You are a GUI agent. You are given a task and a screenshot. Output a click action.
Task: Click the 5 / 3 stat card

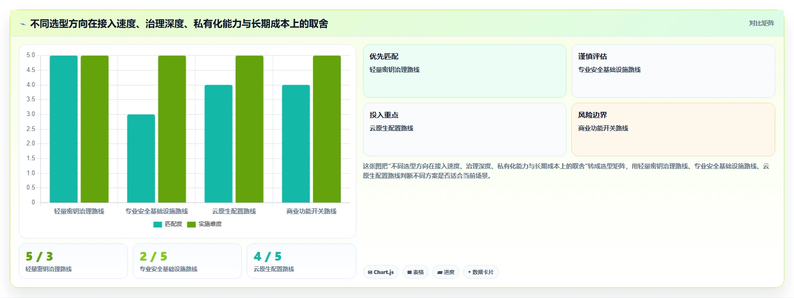[73, 261]
